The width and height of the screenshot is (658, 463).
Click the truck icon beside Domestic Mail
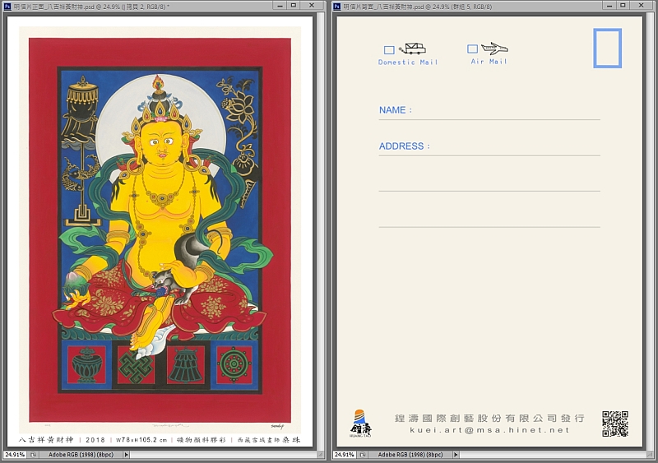413,49
